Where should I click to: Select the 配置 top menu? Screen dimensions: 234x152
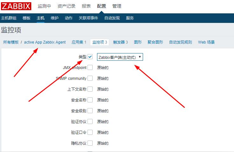point(102,6)
